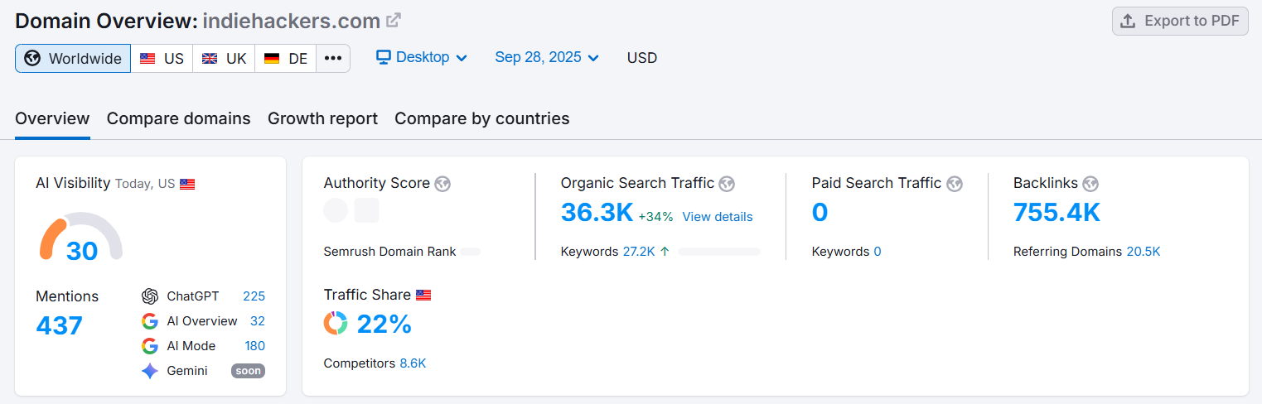Open indiehackers.com external link icon
The width and height of the screenshot is (1262, 404).
[x=394, y=20]
